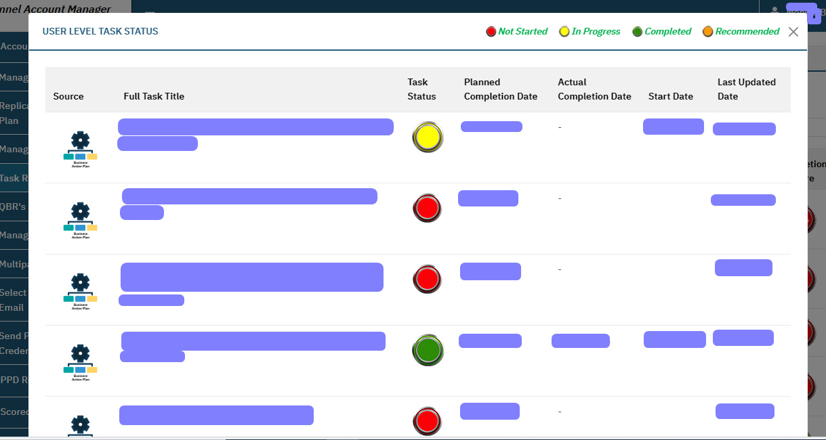Click the Start Date column header
This screenshot has height=440, width=826.
coord(671,96)
